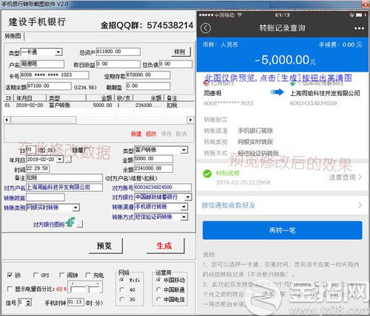Select 中国移动 carrier option
The width and height of the screenshot is (370, 316).
pos(158,280)
